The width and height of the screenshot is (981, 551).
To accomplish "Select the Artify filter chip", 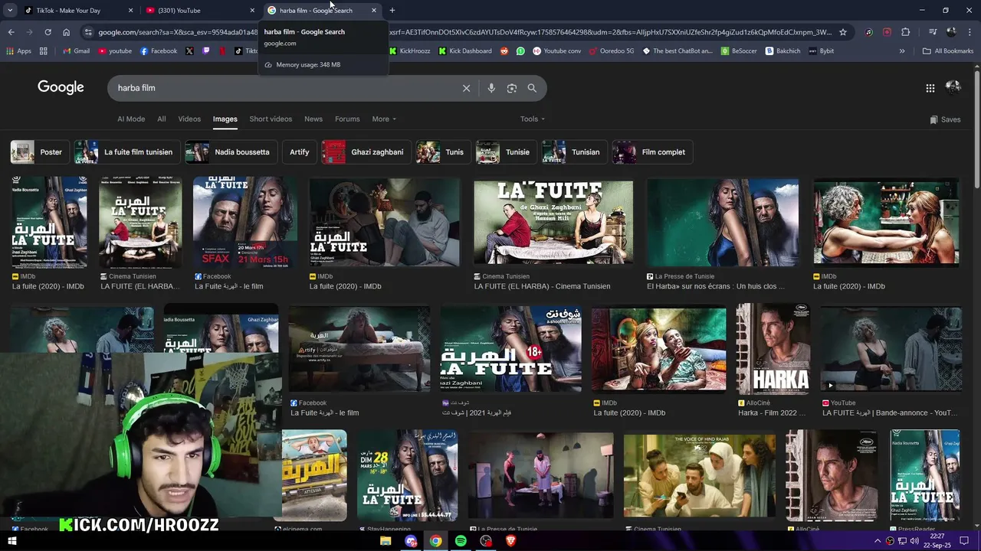I will tap(300, 152).
